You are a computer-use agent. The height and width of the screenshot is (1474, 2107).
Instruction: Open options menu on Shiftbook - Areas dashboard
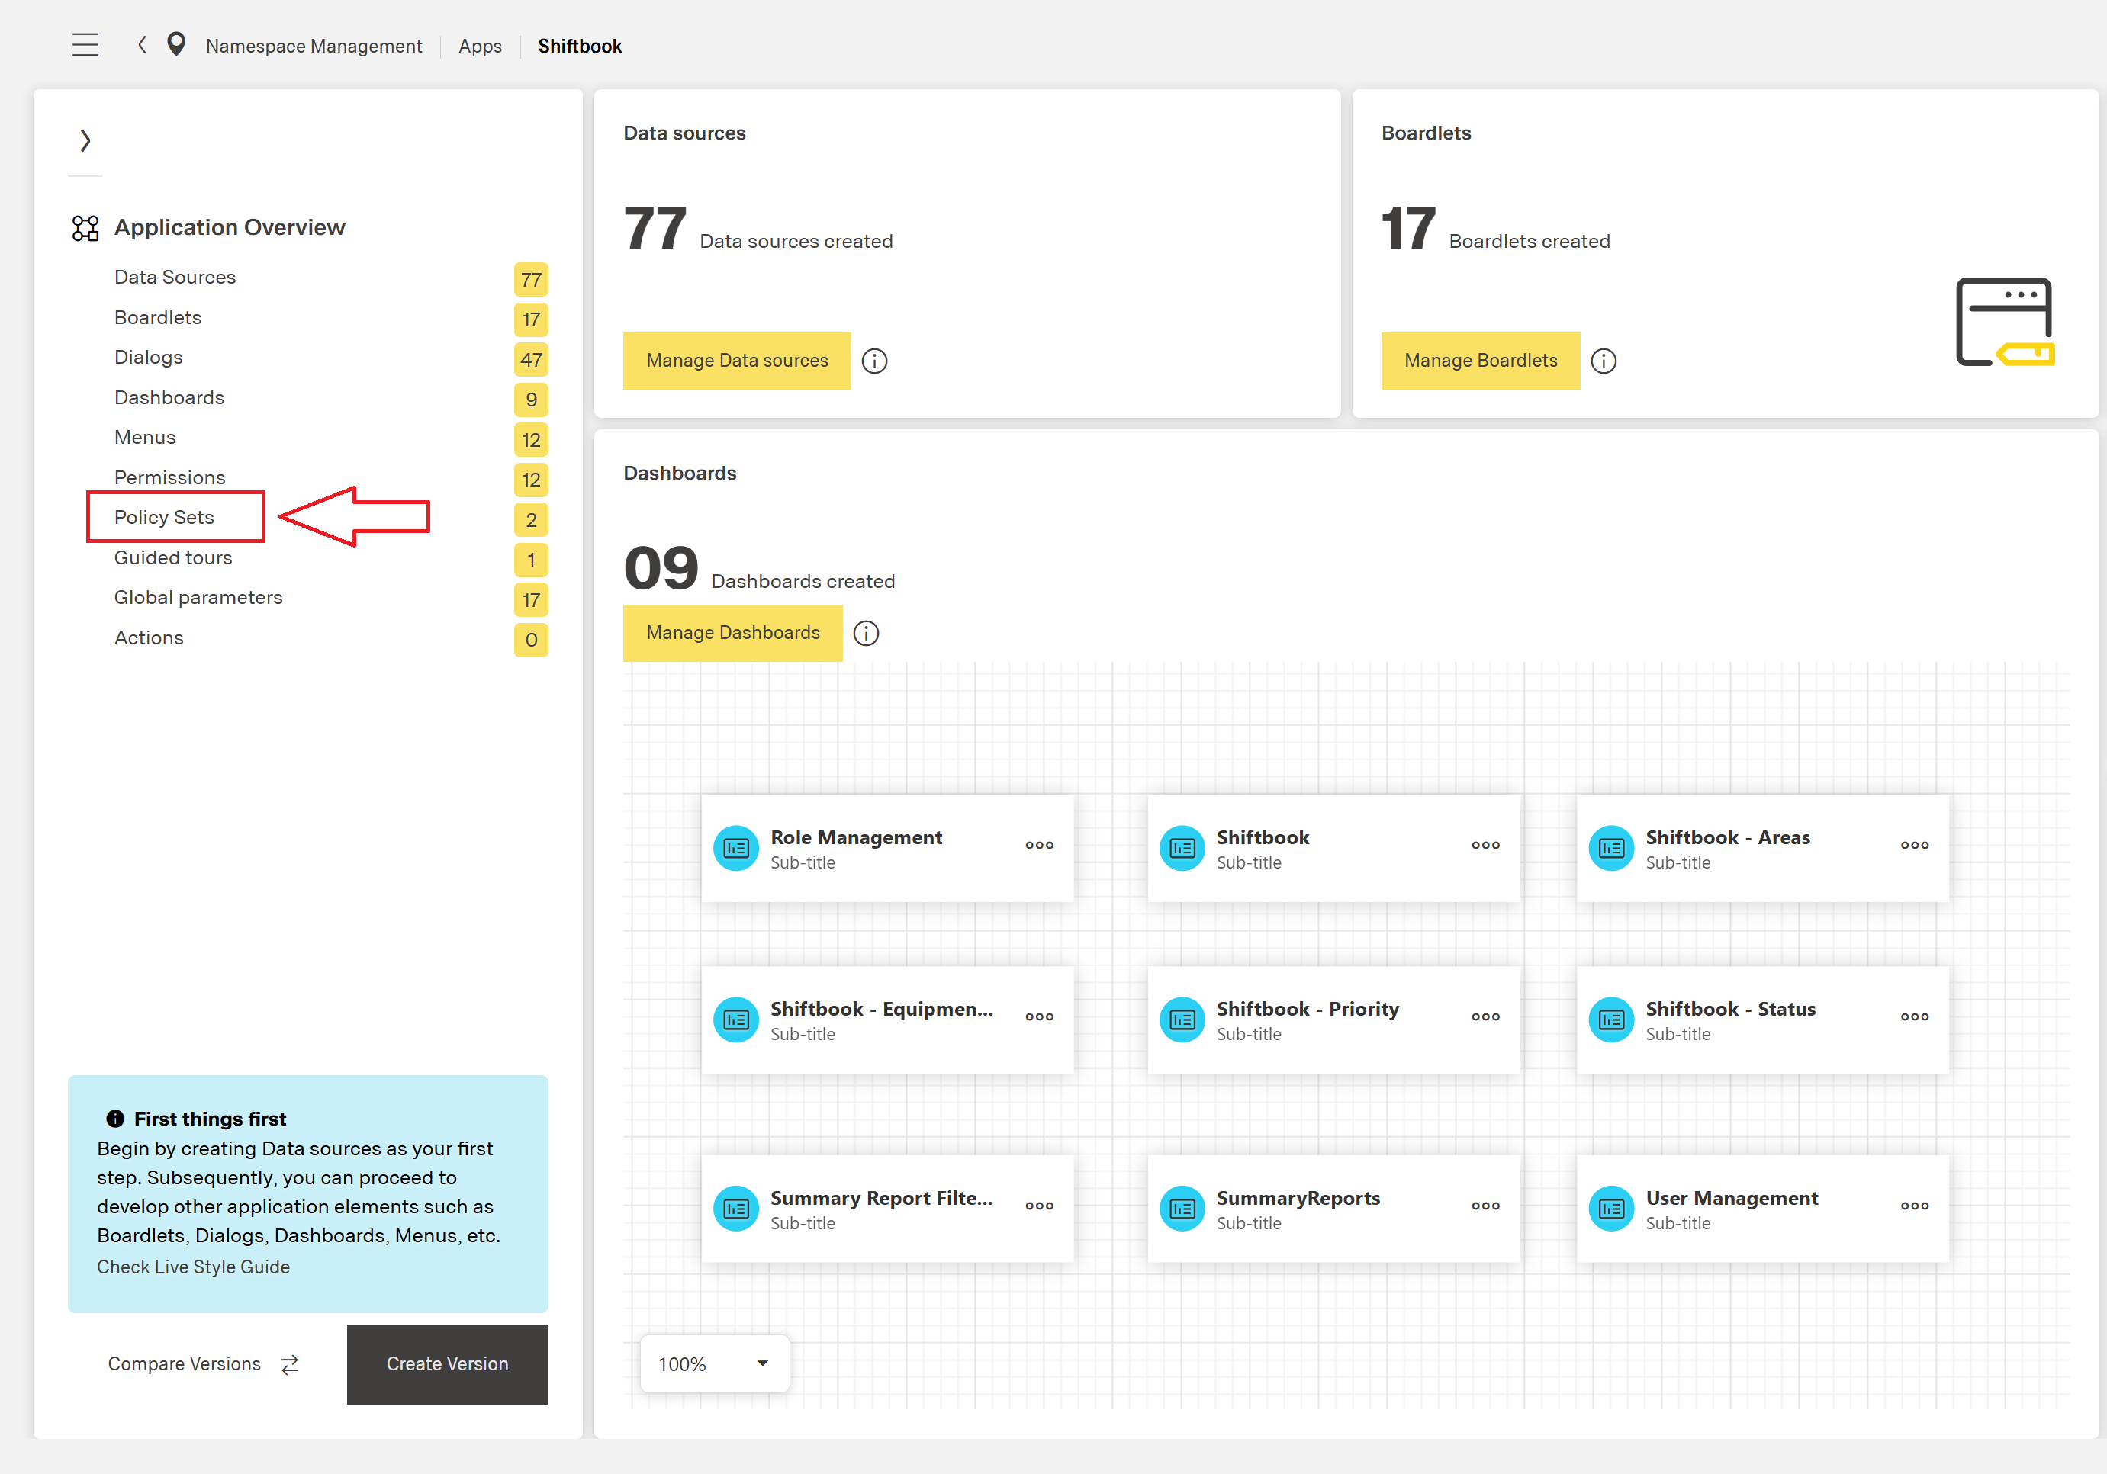[x=1914, y=845]
